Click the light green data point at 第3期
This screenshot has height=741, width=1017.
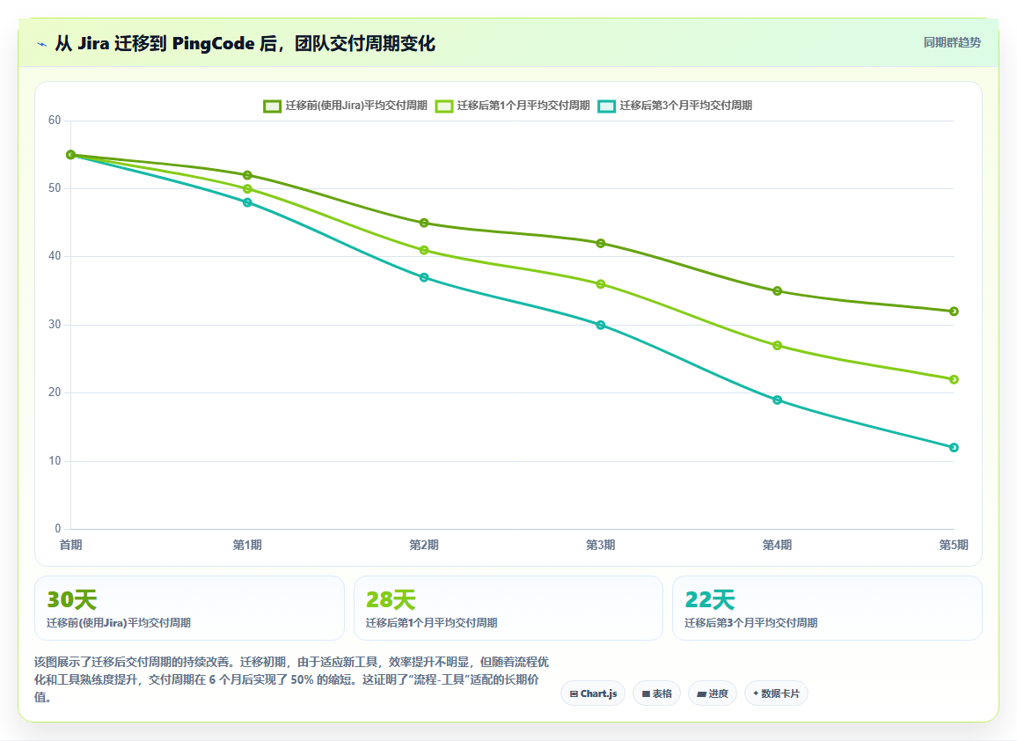[x=601, y=284]
